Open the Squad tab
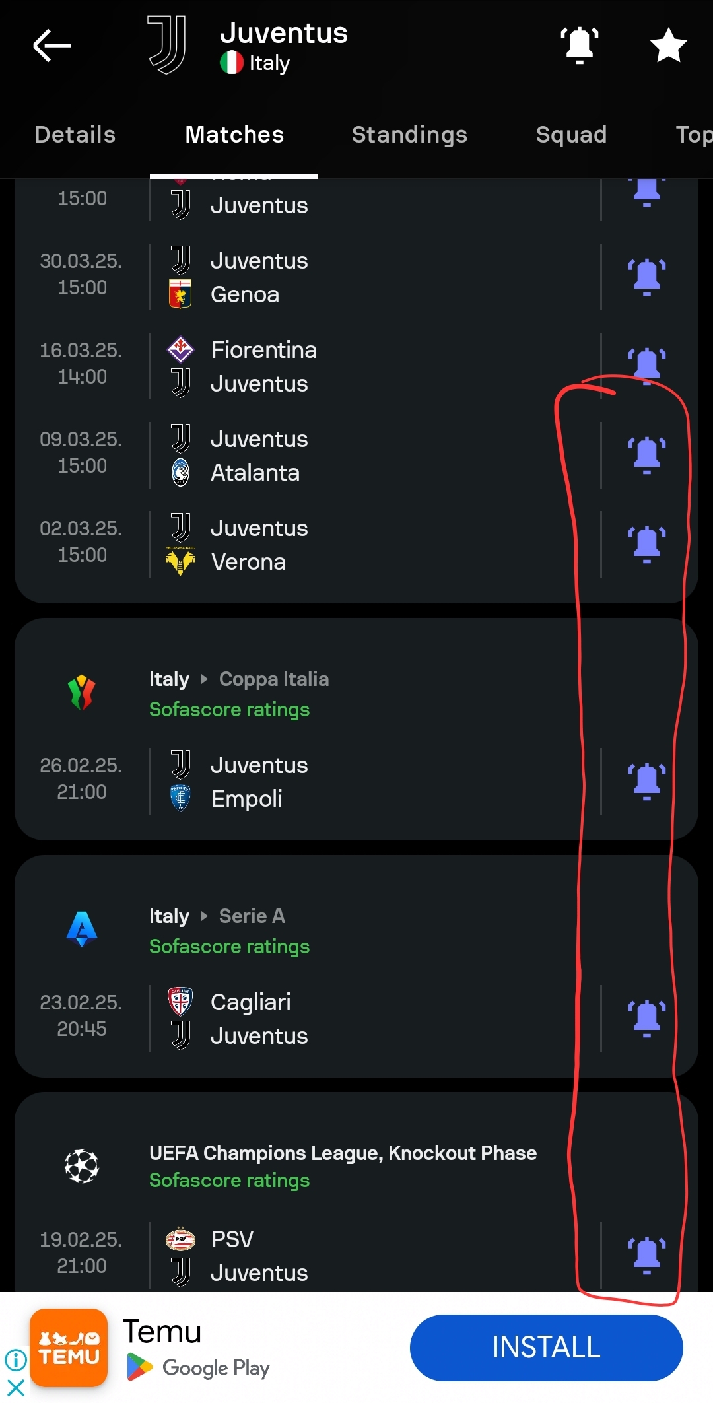The height and width of the screenshot is (1403, 713). tap(571, 135)
